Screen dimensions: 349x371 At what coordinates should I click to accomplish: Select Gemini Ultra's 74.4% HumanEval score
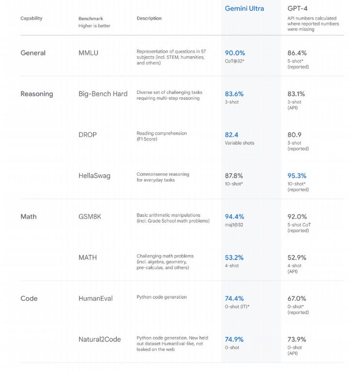coord(235,298)
